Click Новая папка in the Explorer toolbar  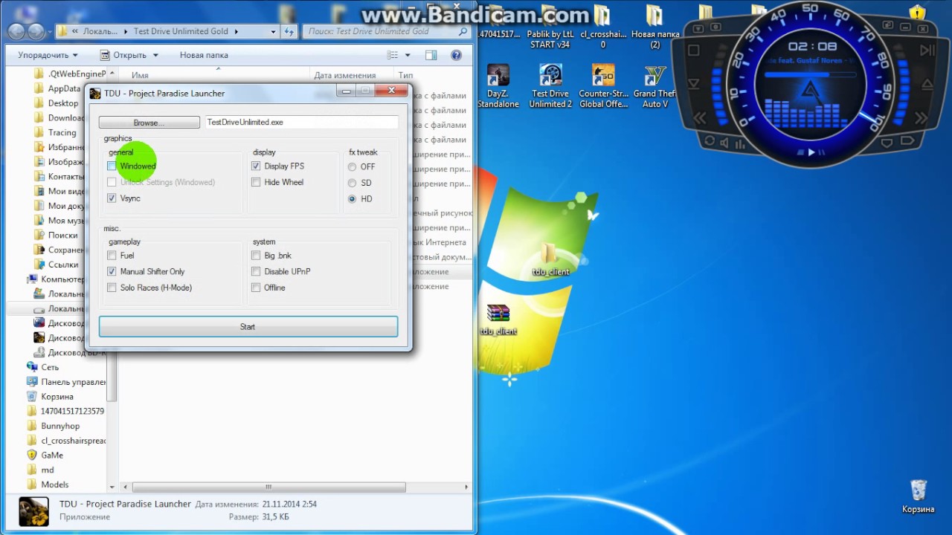204,55
